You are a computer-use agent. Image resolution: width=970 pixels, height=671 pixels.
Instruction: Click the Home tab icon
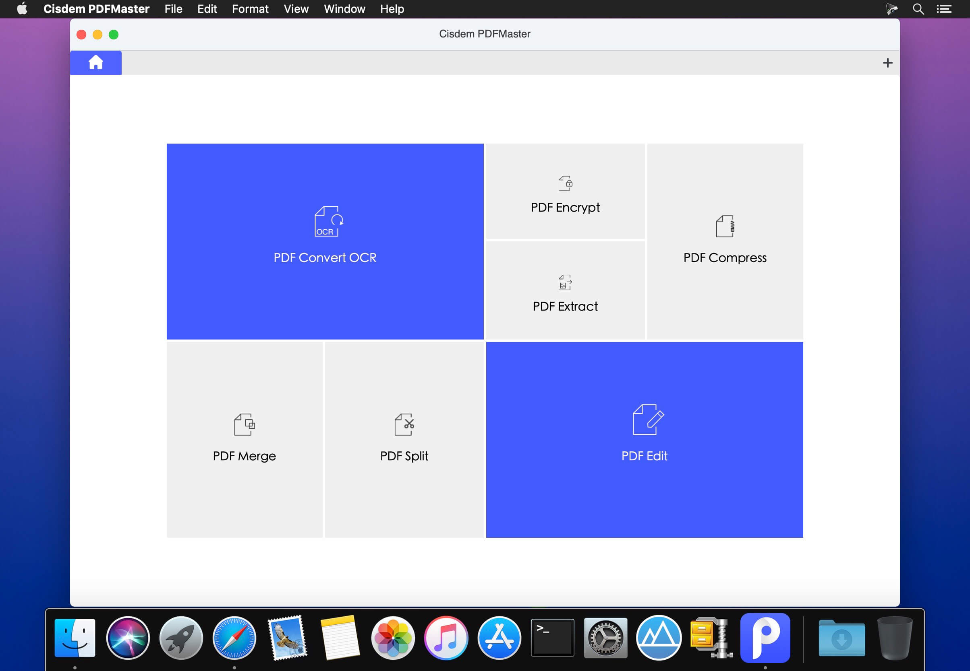click(95, 62)
